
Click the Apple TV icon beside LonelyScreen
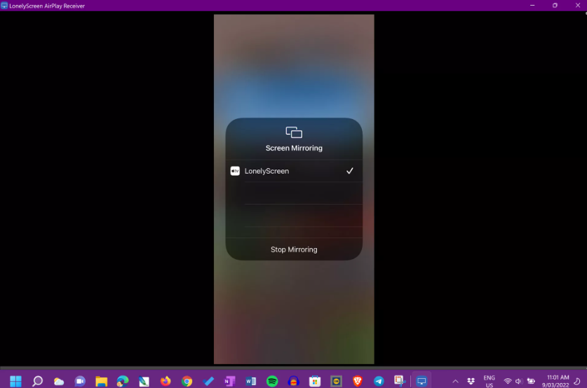coord(235,171)
